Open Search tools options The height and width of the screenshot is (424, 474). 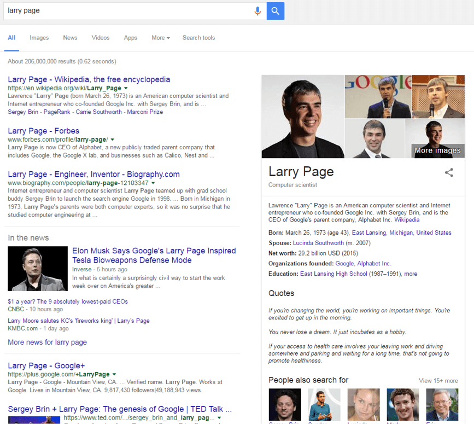click(x=198, y=38)
